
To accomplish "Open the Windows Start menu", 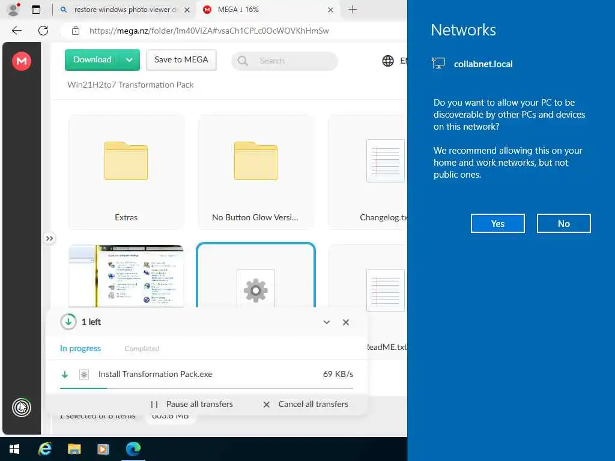I will coord(14,449).
